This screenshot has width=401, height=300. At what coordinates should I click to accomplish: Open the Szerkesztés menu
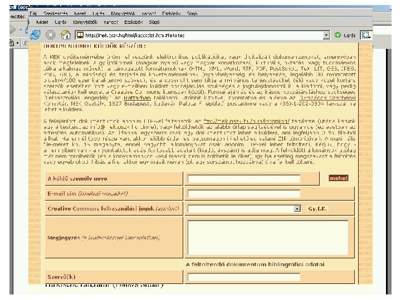pos(56,13)
